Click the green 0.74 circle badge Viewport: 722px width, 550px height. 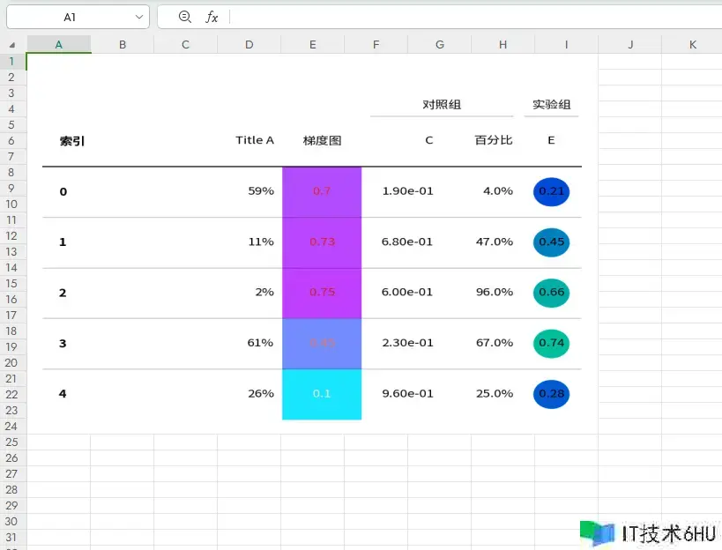click(551, 343)
